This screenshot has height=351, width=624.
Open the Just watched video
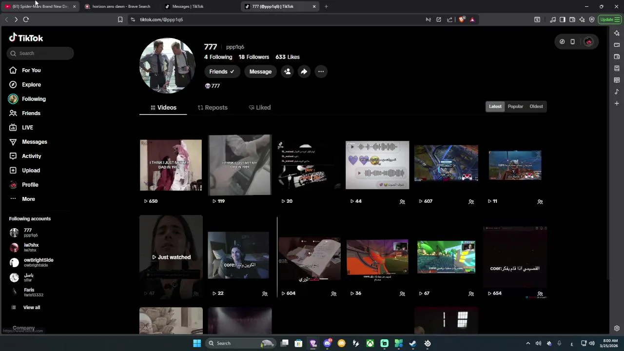(x=171, y=257)
